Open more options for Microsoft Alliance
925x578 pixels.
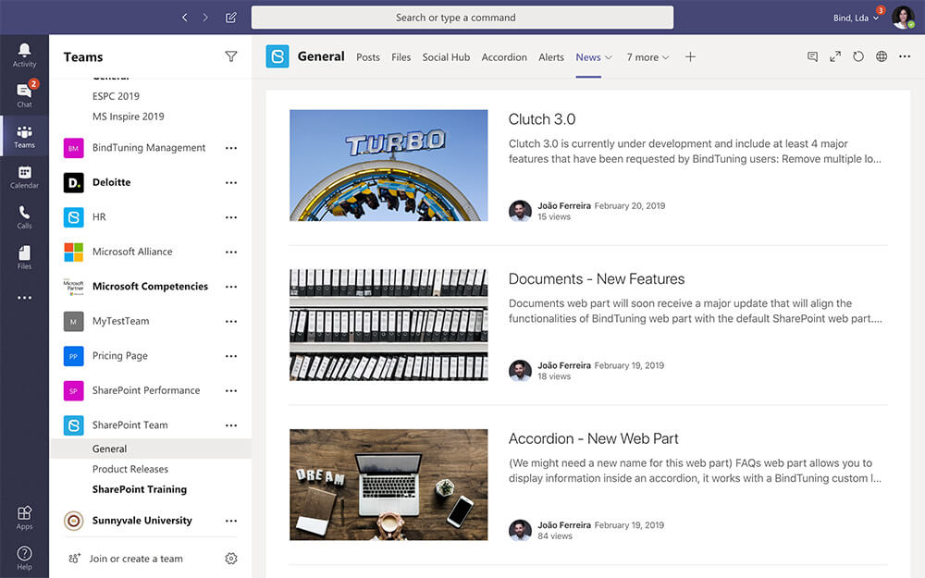point(231,252)
